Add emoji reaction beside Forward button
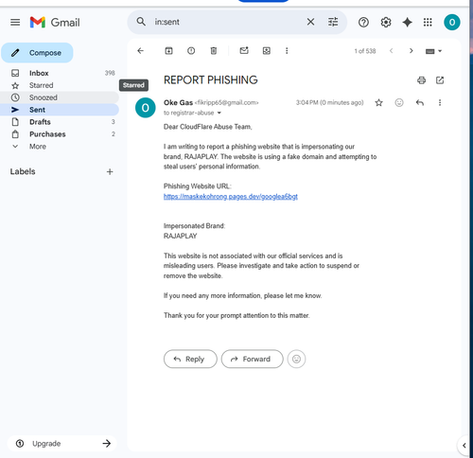 296,359
